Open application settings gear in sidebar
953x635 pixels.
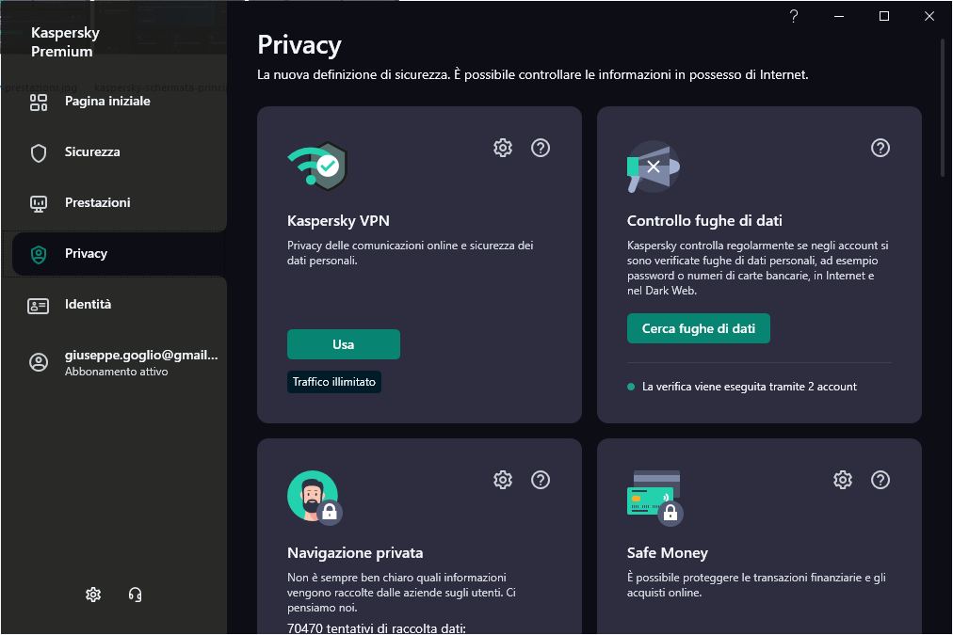tap(93, 595)
